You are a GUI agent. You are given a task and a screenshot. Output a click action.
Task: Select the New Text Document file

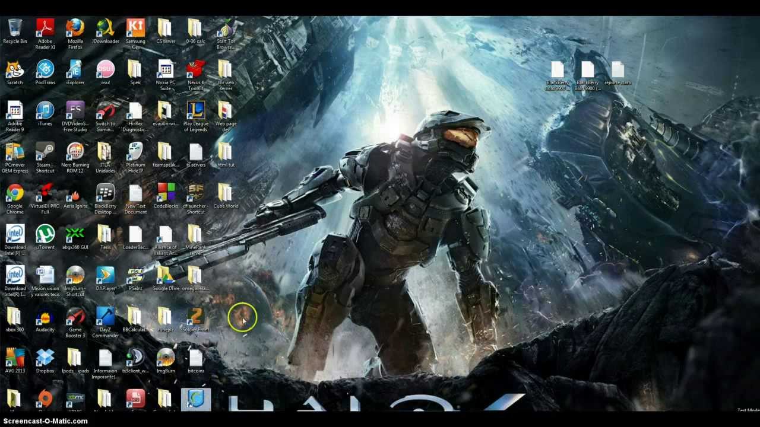pos(135,199)
